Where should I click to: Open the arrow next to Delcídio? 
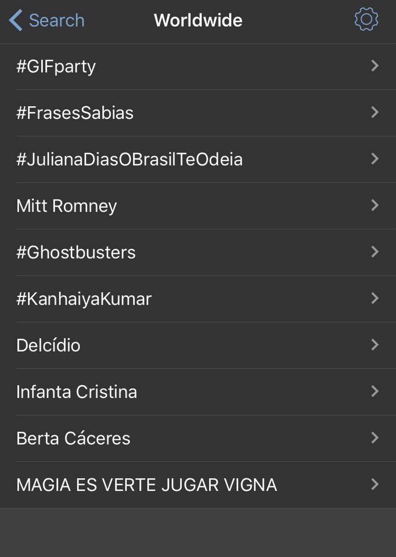(375, 345)
